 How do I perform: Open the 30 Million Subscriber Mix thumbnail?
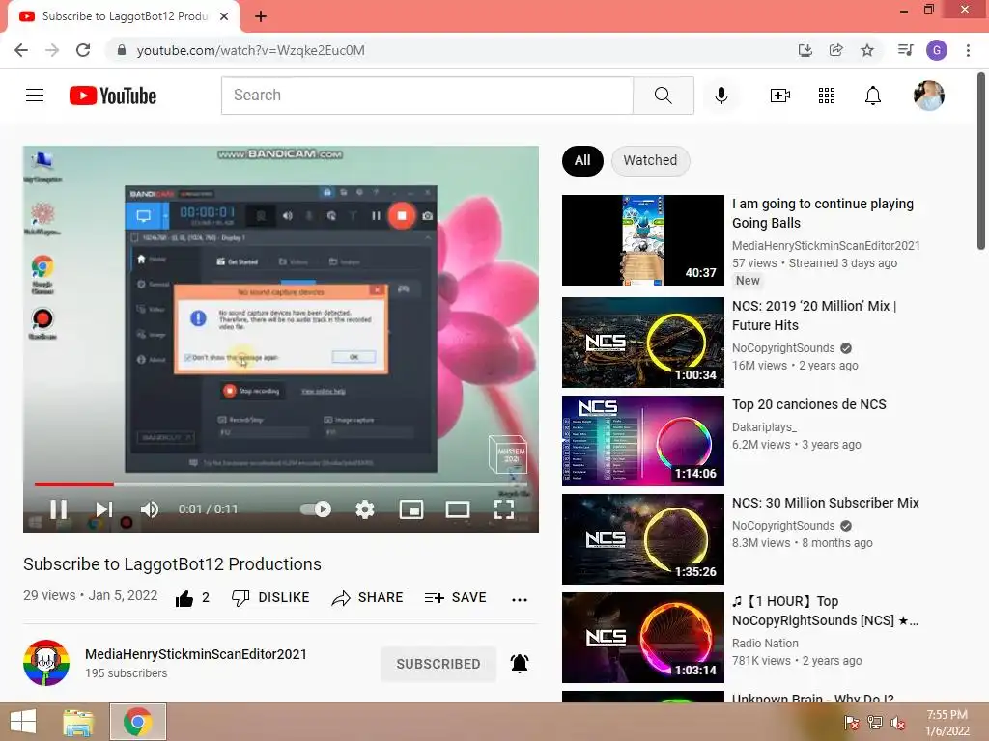(x=642, y=538)
